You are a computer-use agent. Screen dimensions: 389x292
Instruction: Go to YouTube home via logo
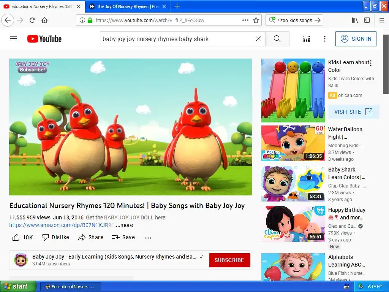(x=44, y=39)
